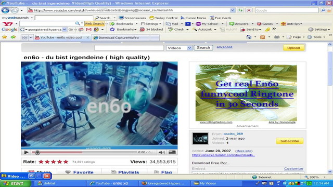This screenshot has height=187, width=333.
Task: Open the address bar history dropdown
Action: click(233, 10)
